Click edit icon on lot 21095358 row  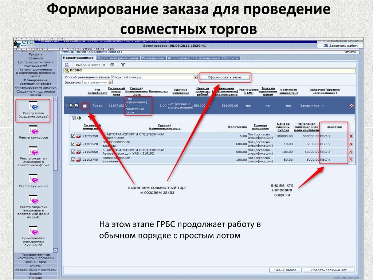[73, 136]
